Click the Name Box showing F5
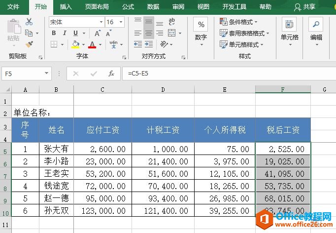The image size is (336, 233). [x=26, y=74]
